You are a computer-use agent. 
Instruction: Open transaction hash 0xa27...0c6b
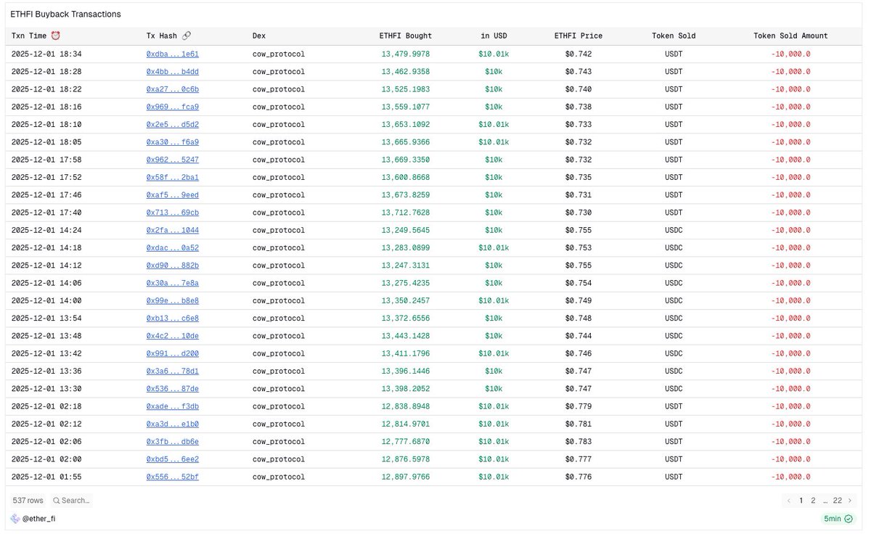coord(172,89)
